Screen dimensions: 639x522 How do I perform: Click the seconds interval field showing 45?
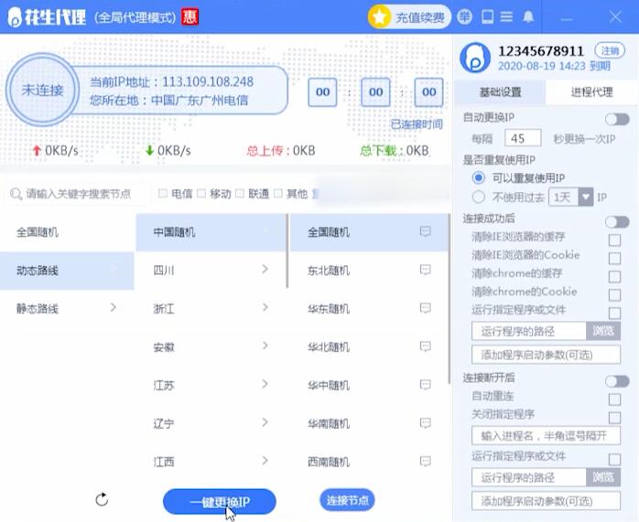point(523,138)
